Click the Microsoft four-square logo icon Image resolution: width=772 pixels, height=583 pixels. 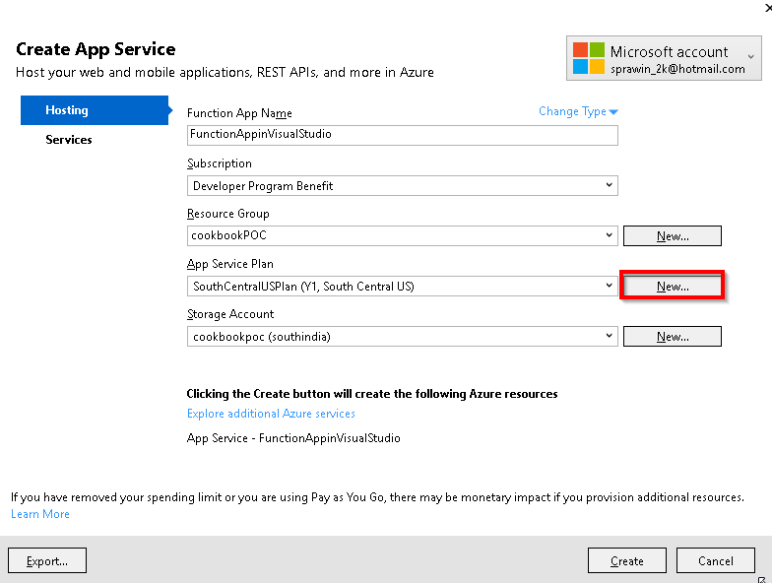point(589,58)
